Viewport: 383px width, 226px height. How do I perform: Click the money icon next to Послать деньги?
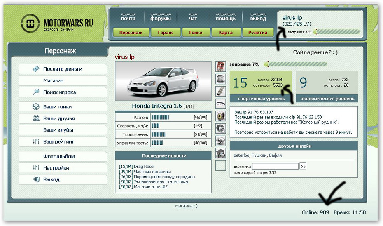click(x=36, y=69)
